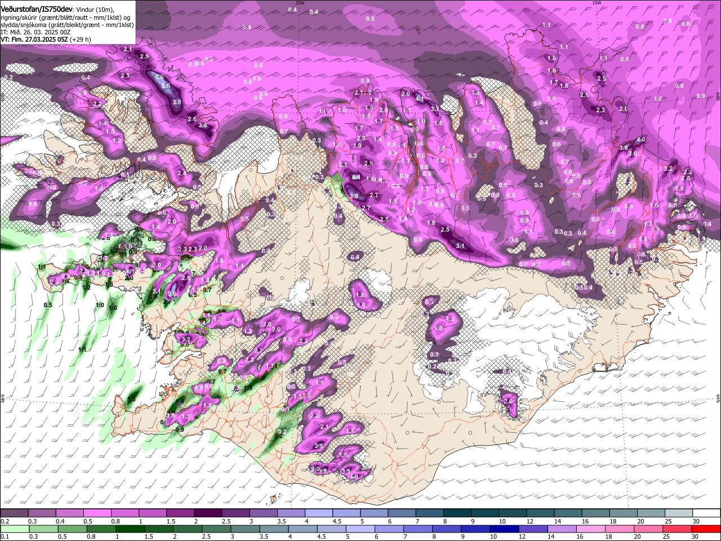721x541 pixels.
Task: Click the bottom-row legend label '0.1'
Action: click(4, 537)
